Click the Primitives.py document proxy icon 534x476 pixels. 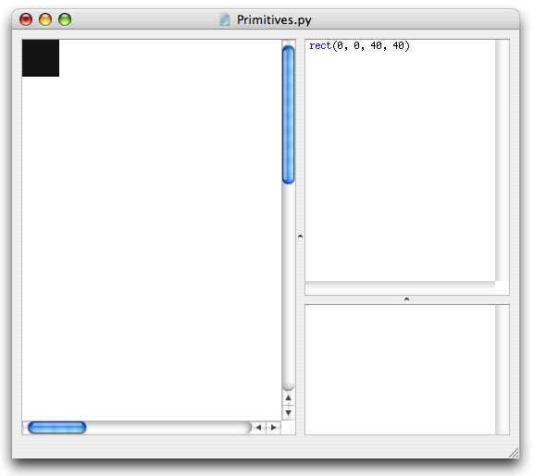pos(225,19)
